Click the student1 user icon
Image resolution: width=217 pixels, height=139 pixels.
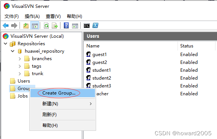tap(89, 70)
